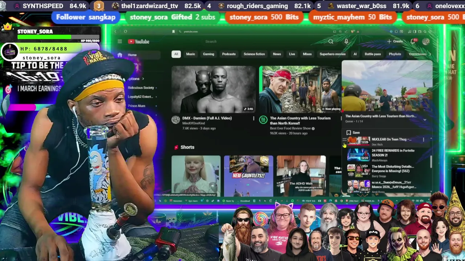The height and width of the screenshot is (261, 465).
Task: Open options menu for DMX - Damien video
Action: (254, 118)
